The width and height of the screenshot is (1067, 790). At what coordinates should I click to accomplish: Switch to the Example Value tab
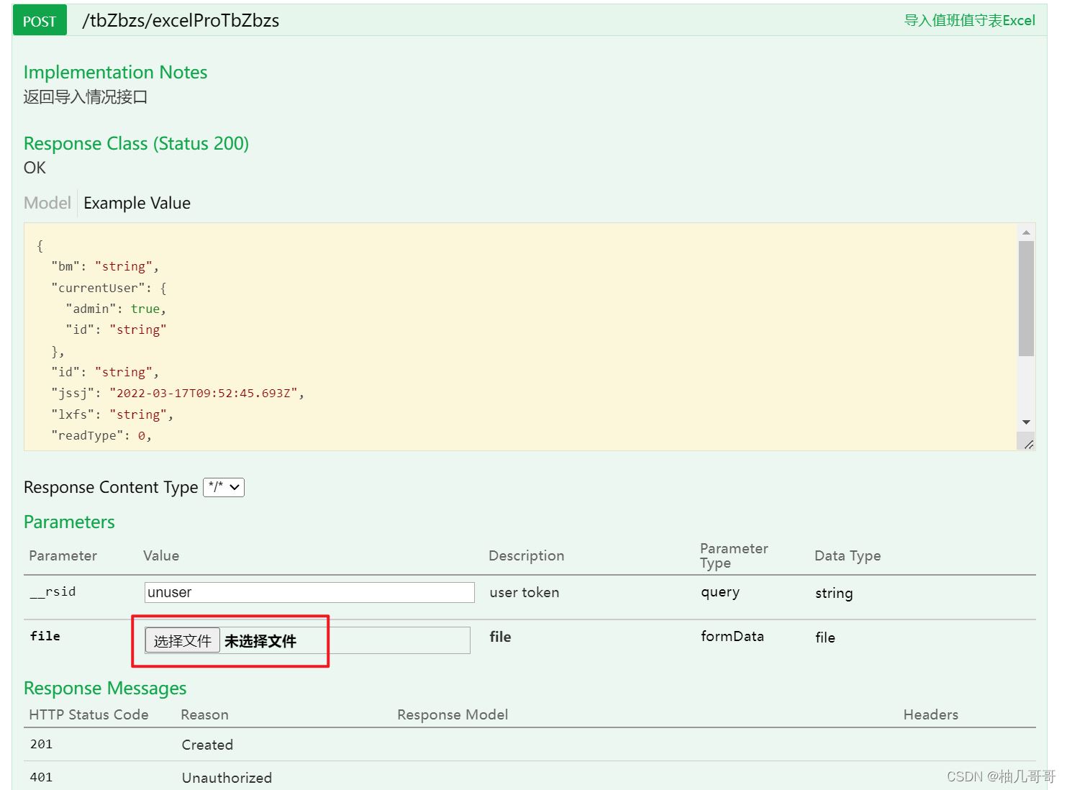pos(136,203)
